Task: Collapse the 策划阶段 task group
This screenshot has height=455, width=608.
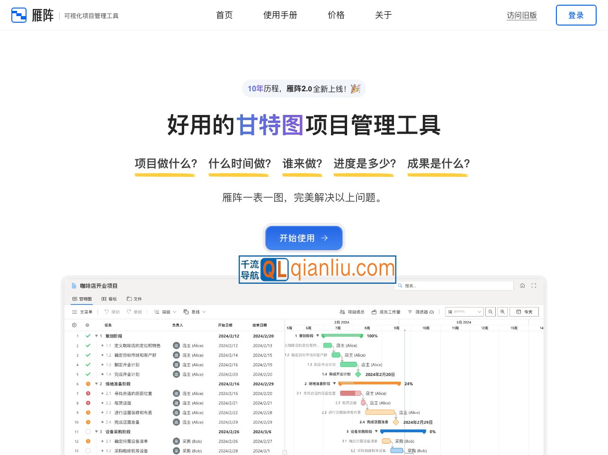Action: (96, 336)
